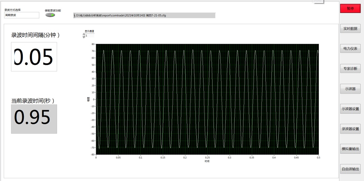Image resolution: width=364 pixels, height=181 pixels.
Task: Click the y-axis bottom value -80
Action: point(93,154)
